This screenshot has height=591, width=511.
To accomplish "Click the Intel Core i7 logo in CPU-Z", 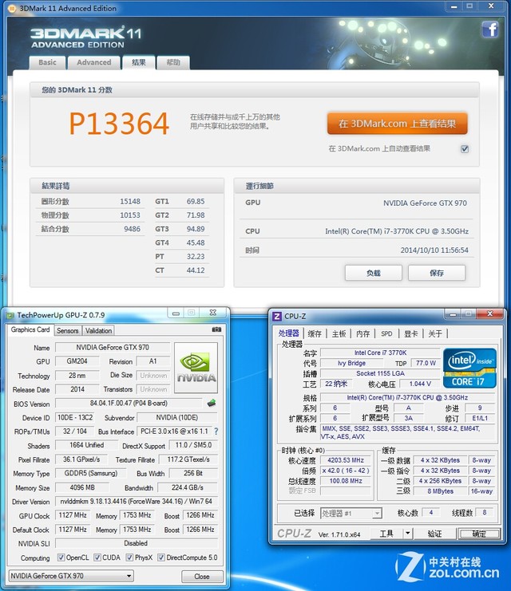I will click(x=469, y=368).
